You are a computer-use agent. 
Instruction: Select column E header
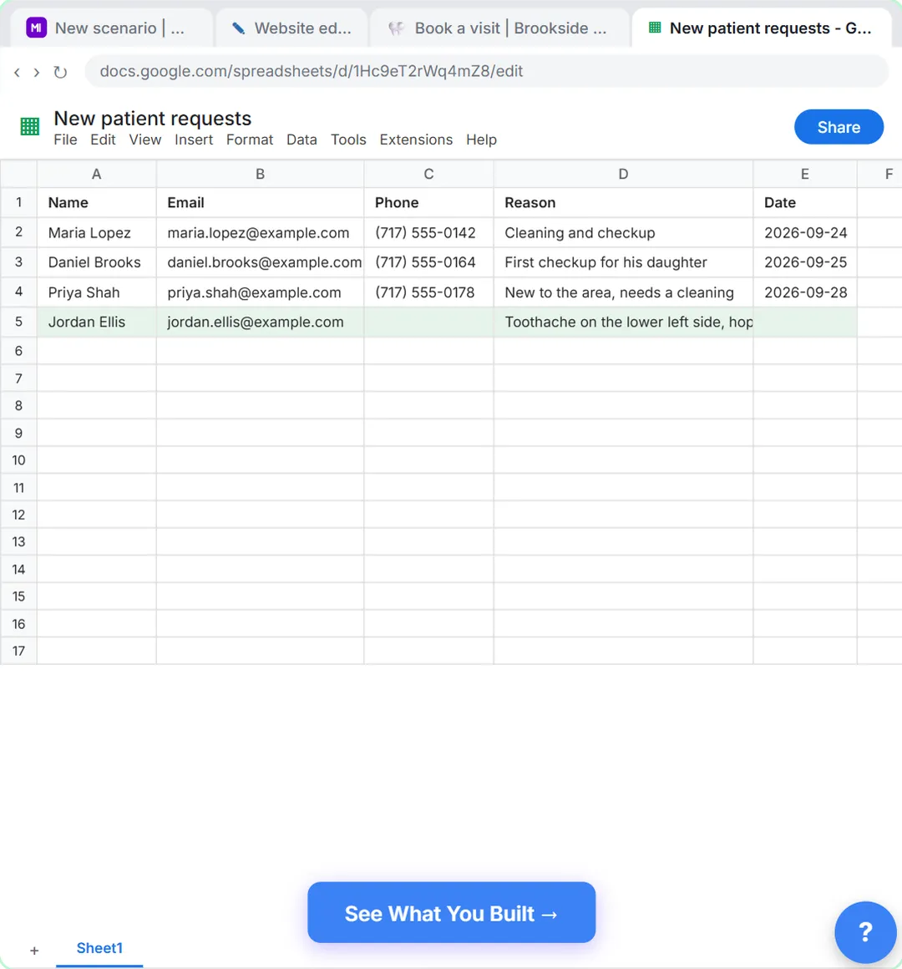805,175
